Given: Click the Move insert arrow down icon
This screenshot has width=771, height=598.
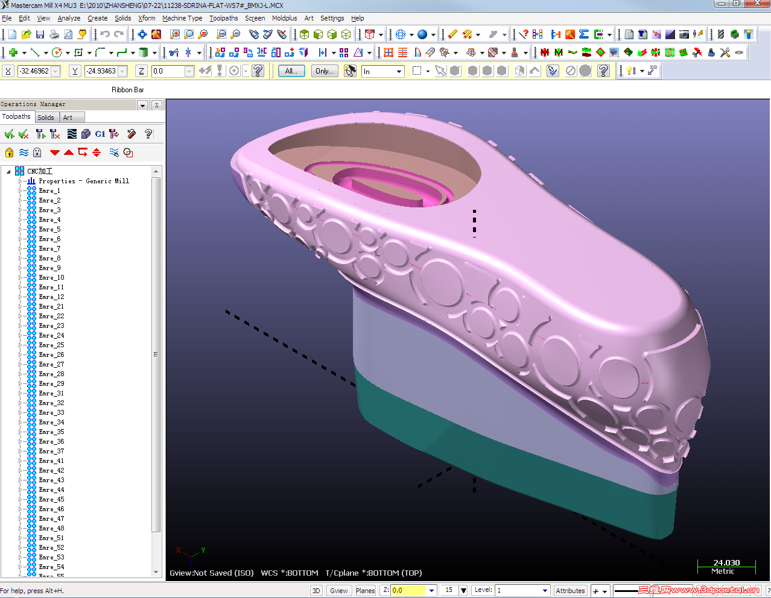Looking at the screenshot, I should [x=55, y=153].
